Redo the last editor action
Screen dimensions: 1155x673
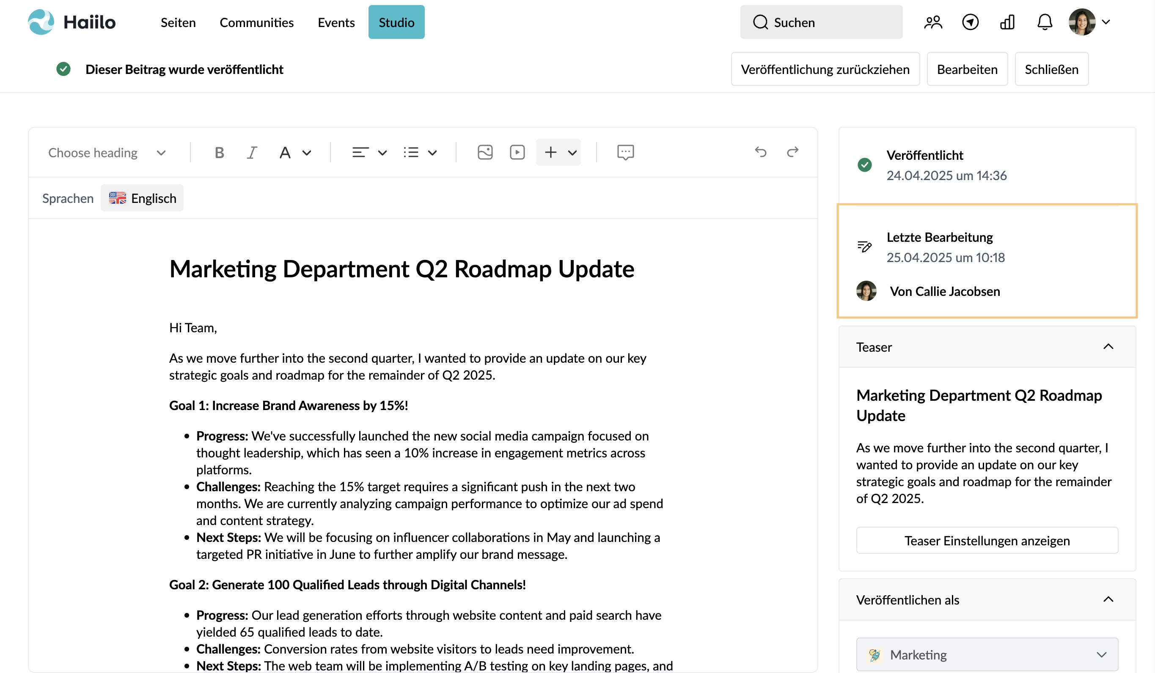click(x=792, y=152)
